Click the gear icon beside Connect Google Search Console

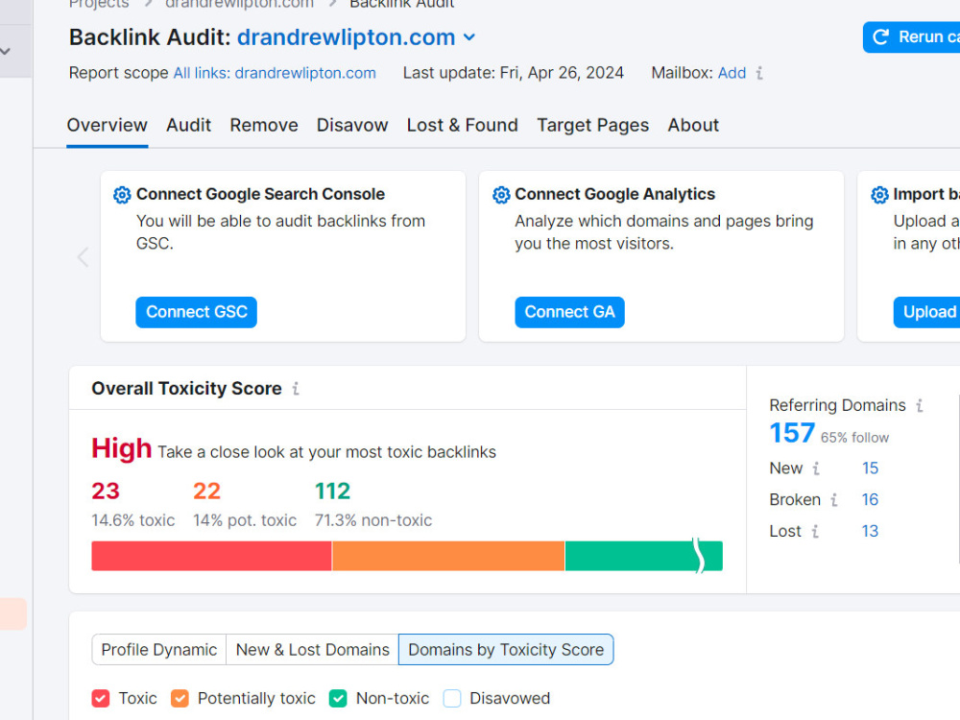pyautogui.click(x=122, y=195)
